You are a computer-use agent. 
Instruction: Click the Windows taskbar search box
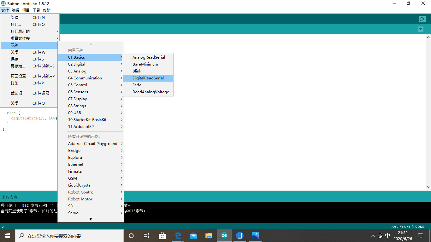[x=69, y=236]
